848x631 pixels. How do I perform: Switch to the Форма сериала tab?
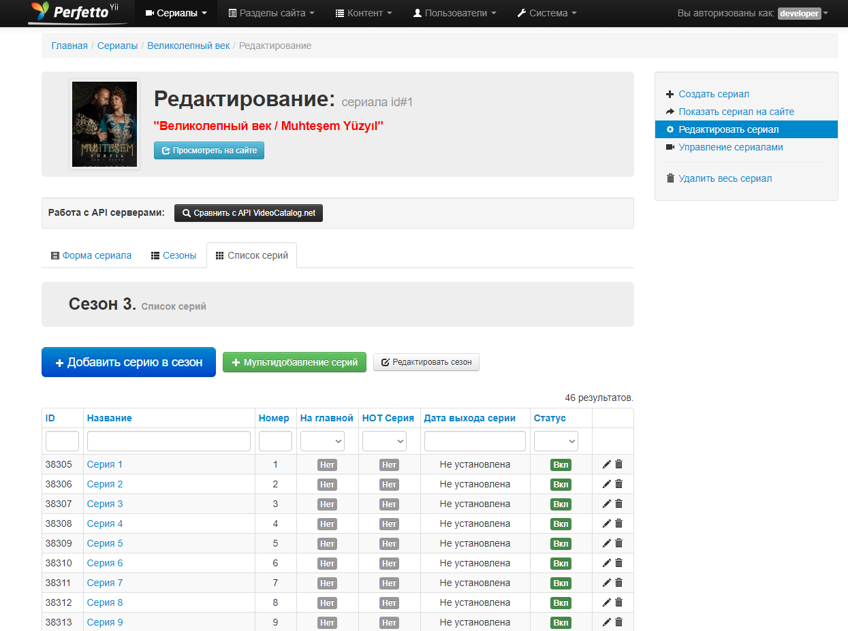click(x=91, y=255)
